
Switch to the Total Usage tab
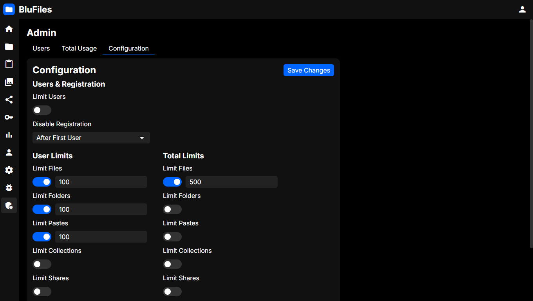click(79, 48)
